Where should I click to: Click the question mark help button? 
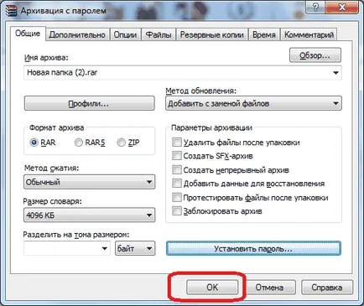315,7
